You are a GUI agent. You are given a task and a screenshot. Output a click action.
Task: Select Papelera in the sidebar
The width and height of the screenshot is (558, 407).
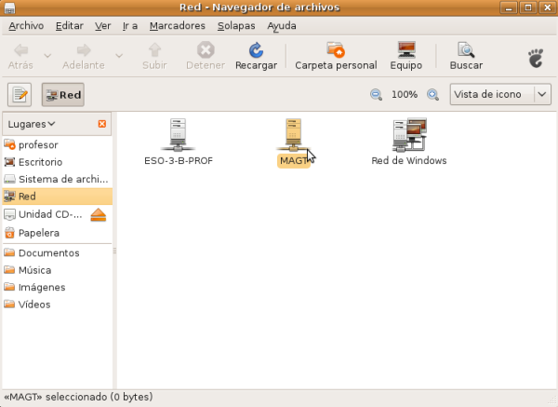tap(38, 233)
